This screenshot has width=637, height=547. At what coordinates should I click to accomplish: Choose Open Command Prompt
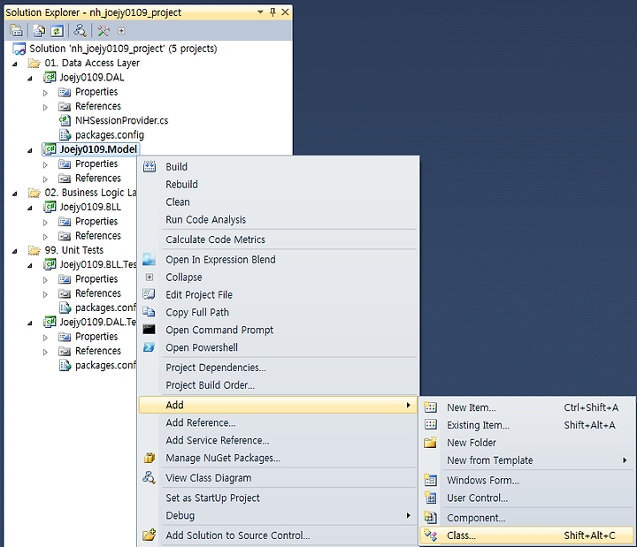tap(279, 330)
